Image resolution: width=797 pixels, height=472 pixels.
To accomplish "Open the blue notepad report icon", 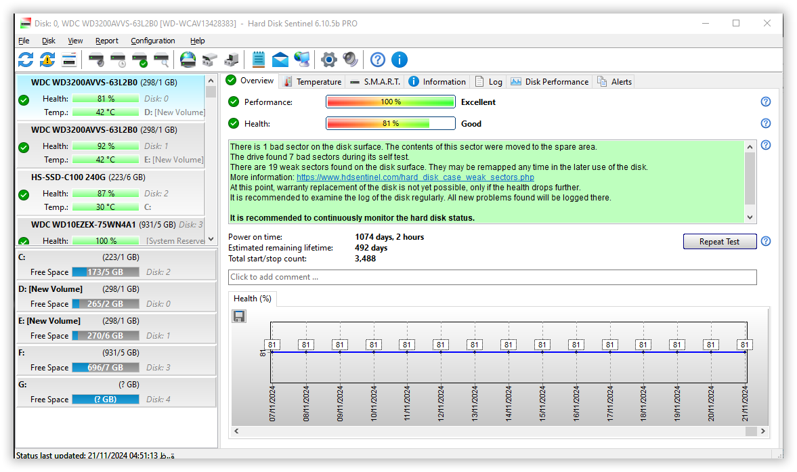I will pyautogui.click(x=258, y=60).
